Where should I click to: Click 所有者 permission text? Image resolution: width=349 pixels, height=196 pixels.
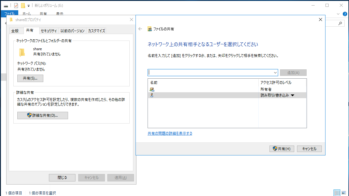coord(266,89)
